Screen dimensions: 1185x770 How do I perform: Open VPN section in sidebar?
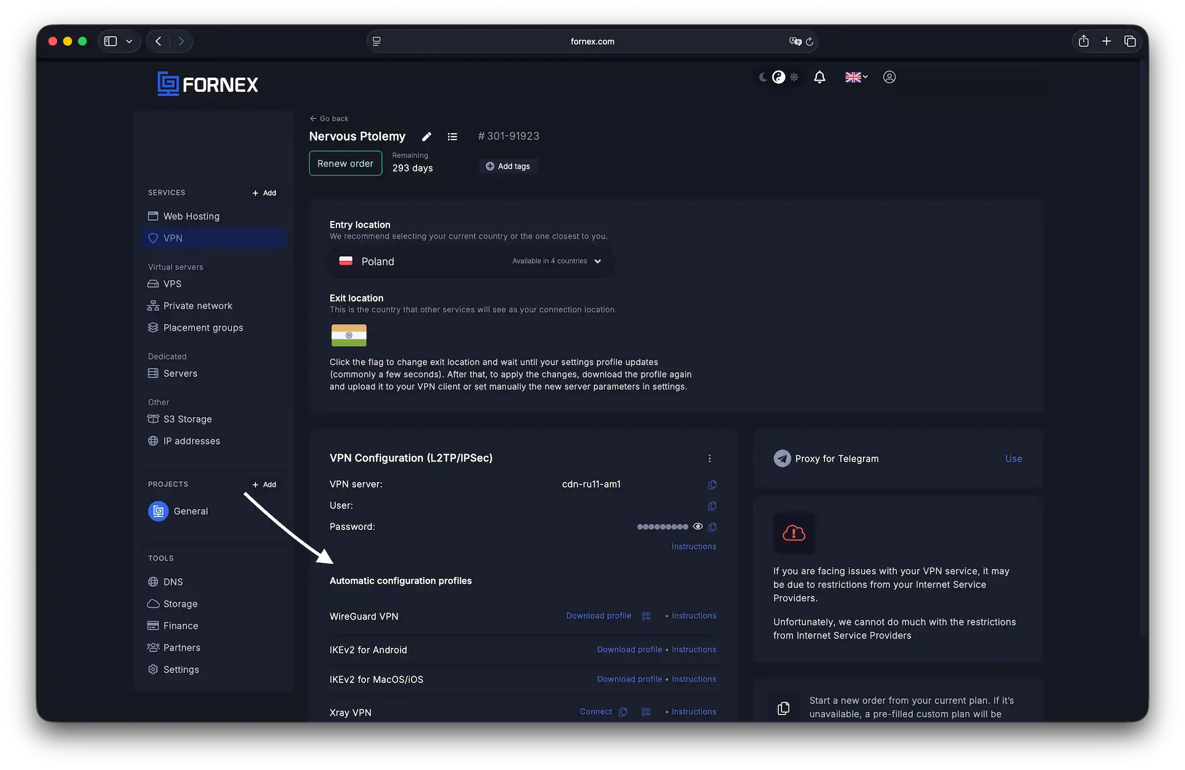[x=214, y=238]
